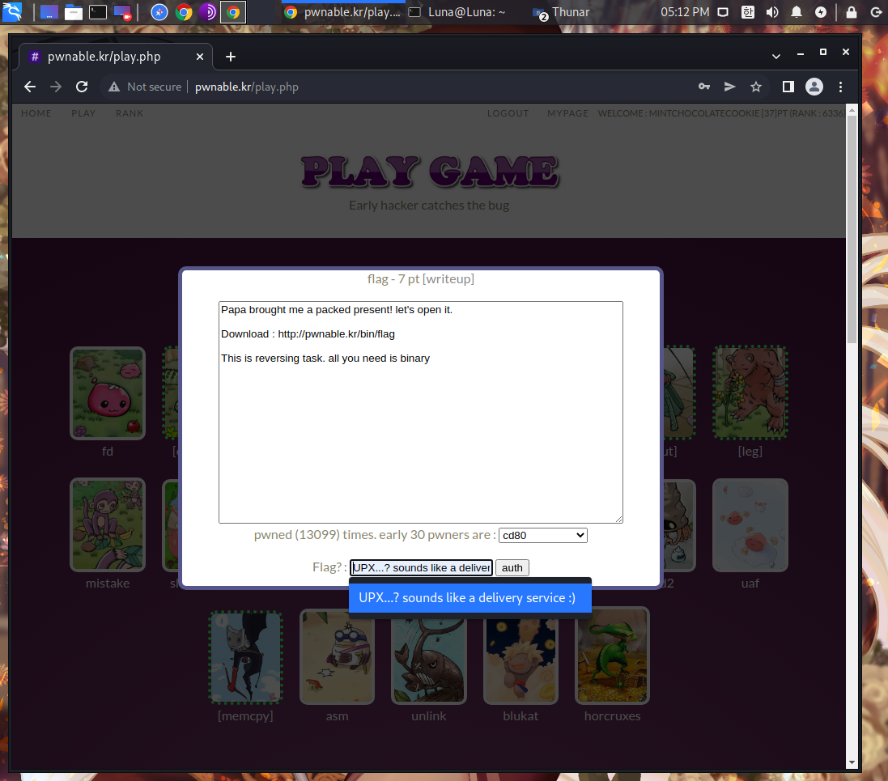Open the Kali applications menu
The image size is (888, 781).
[14, 12]
